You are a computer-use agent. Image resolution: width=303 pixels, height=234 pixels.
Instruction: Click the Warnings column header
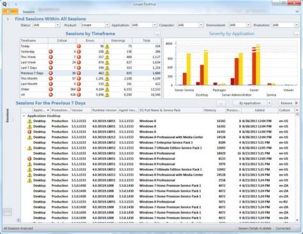[118, 40]
